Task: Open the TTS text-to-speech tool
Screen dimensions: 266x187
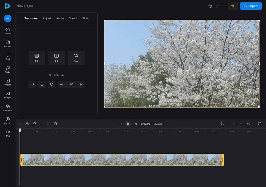Action: pyautogui.click(x=8, y=133)
